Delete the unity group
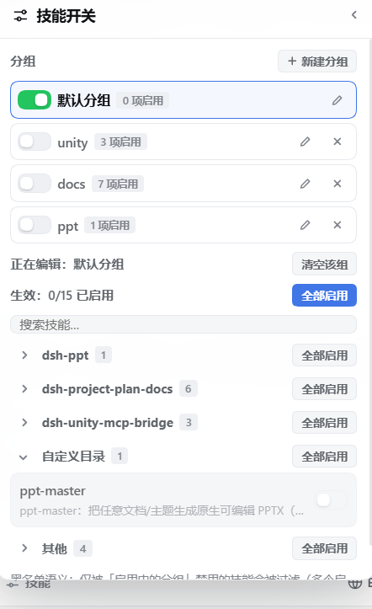372x609 pixels. (337, 142)
